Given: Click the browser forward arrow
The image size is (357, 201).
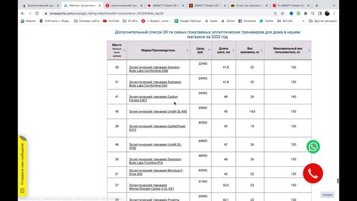Looking at the screenshot, I should click(30, 13).
